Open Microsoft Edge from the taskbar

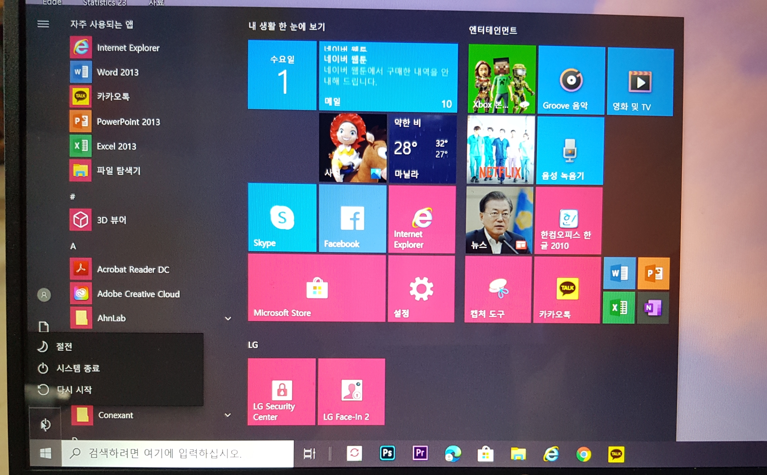453,454
